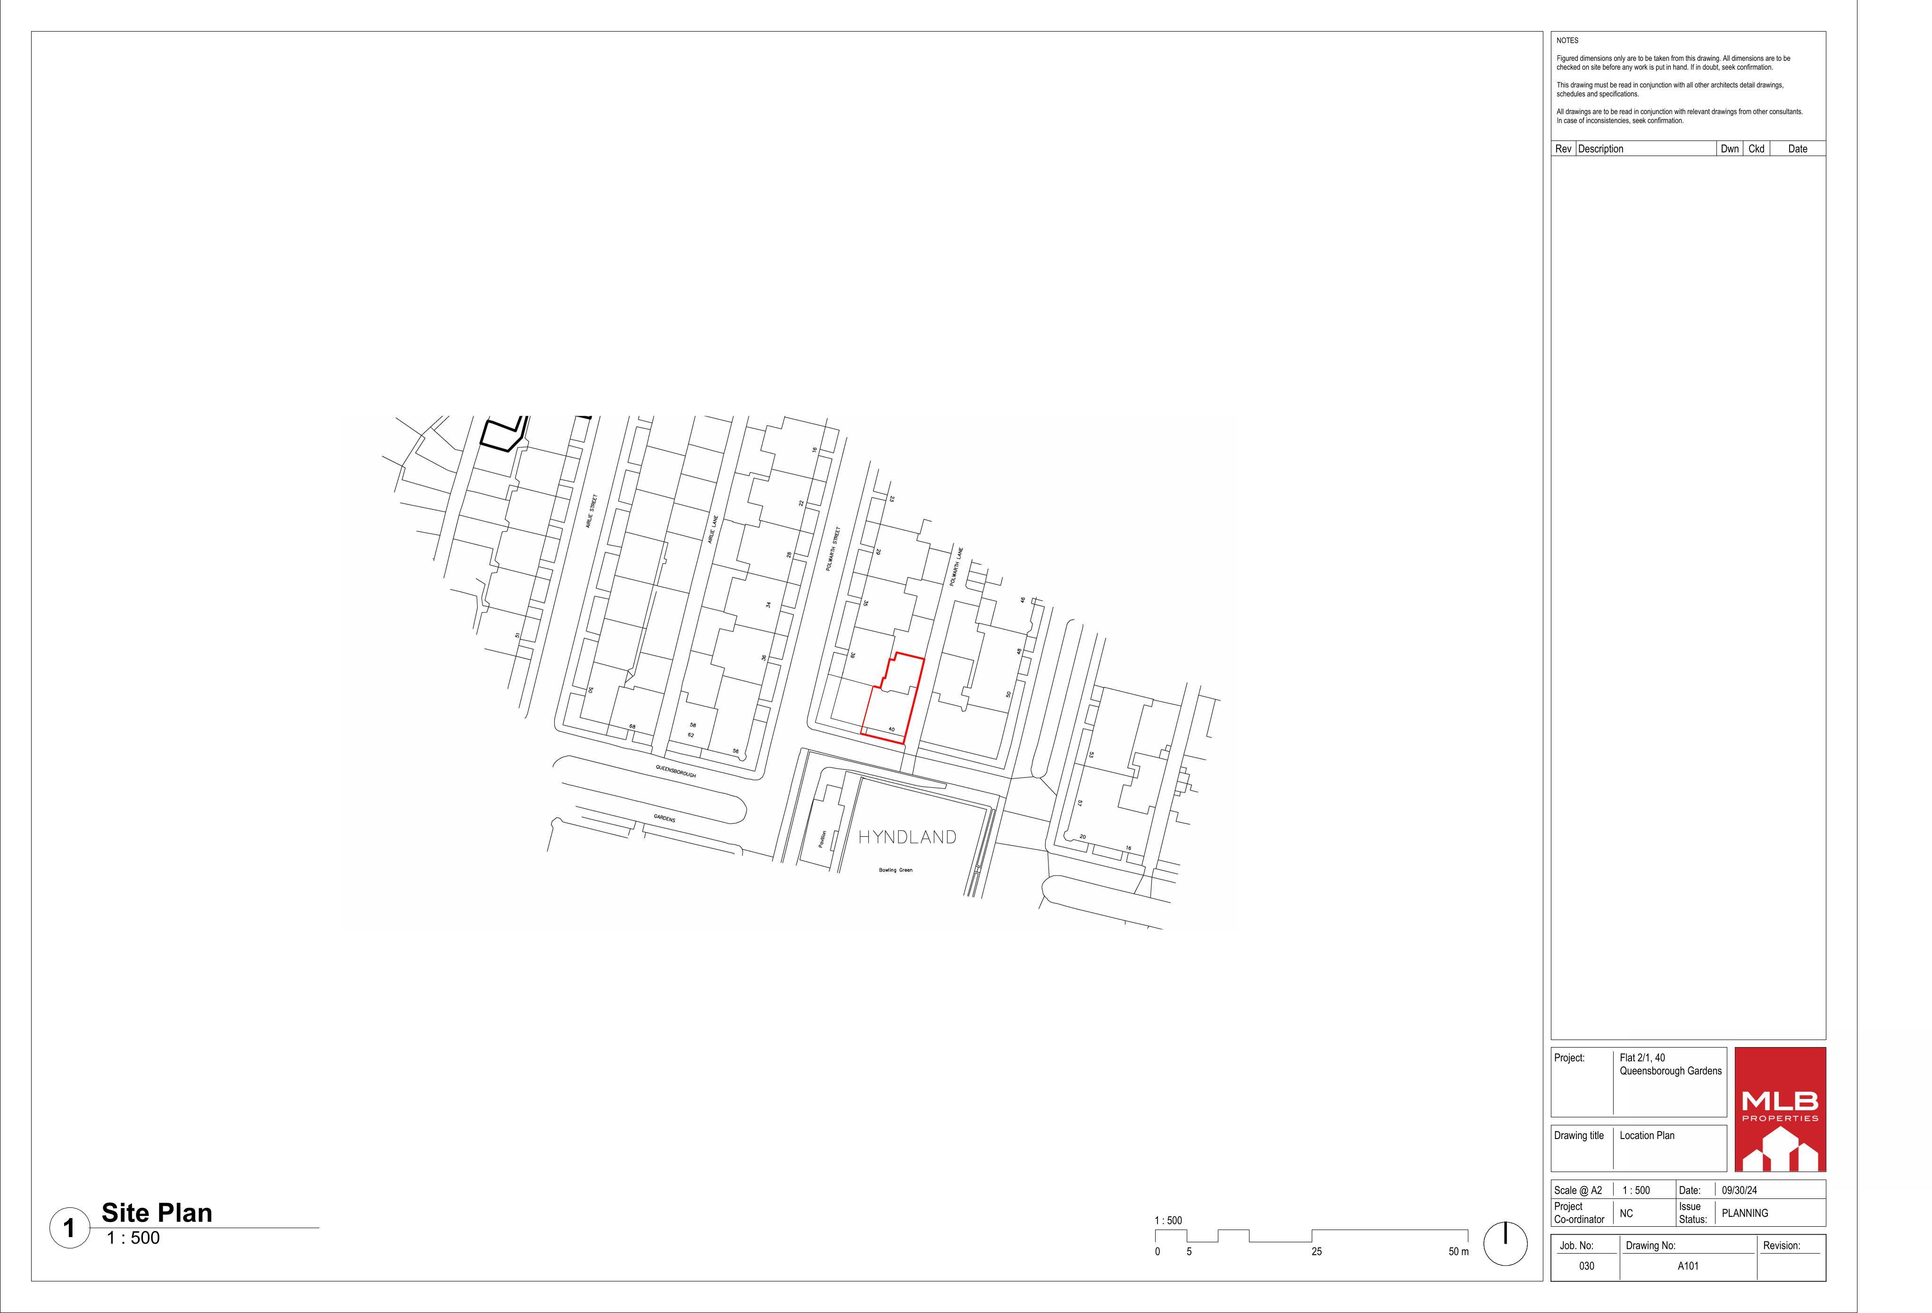Image resolution: width=1932 pixels, height=1313 pixels.
Task: Click the 'Issue Status:' label
Action: (1692, 1213)
